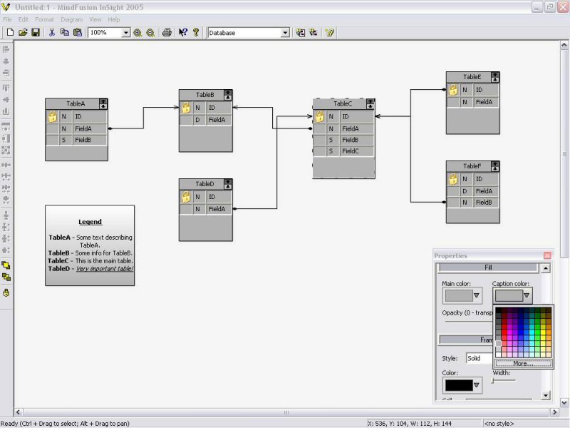Viewport: 570px width, 428px height.
Task: Open the zoom percentage dropdown
Action: click(126, 33)
